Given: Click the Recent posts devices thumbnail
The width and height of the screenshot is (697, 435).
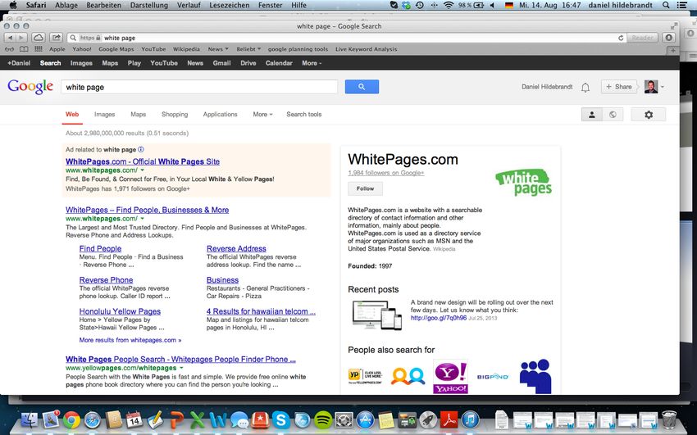Looking at the screenshot, I should (376, 315).
